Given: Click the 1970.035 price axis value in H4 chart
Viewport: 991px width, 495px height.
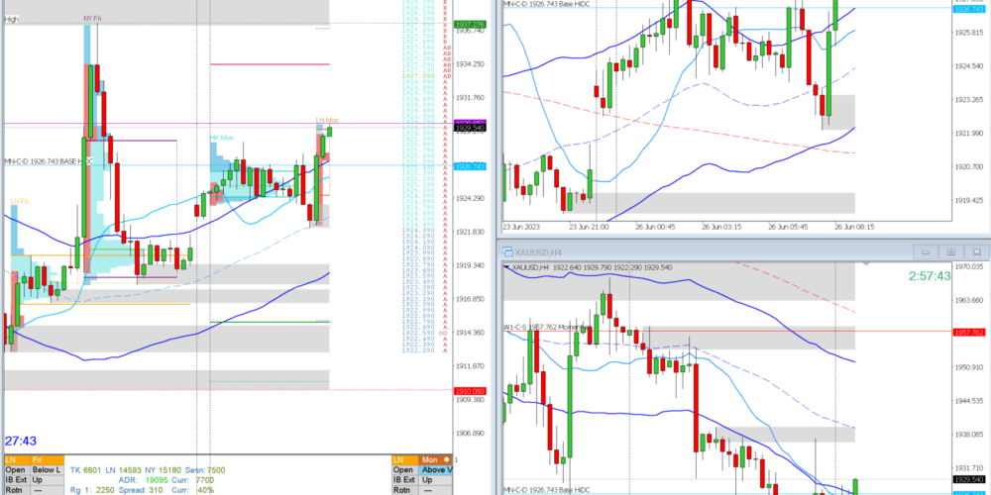Looking at the screenshot, I should click(x=969, y=267).
